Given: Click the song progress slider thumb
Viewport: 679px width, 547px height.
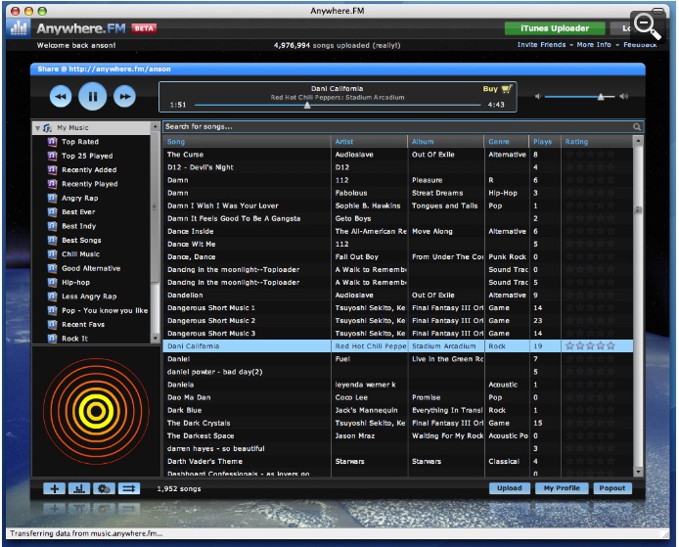Looking at the screenshot, I should (307, 105).
